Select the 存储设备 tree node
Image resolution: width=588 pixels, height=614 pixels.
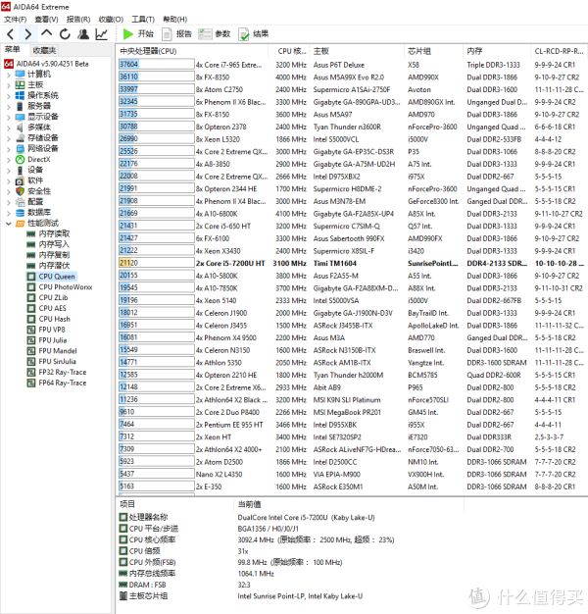43,138
